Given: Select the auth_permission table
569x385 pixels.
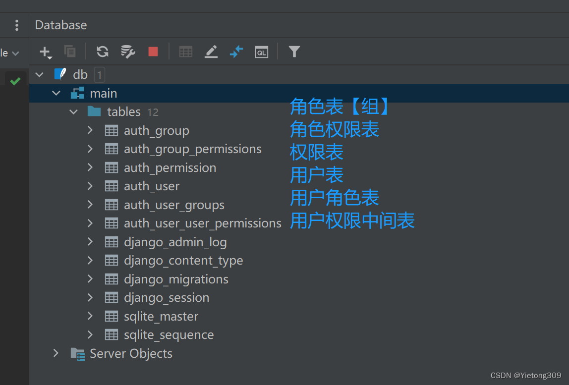Looking at the screenshot, I should coord(170,167).
